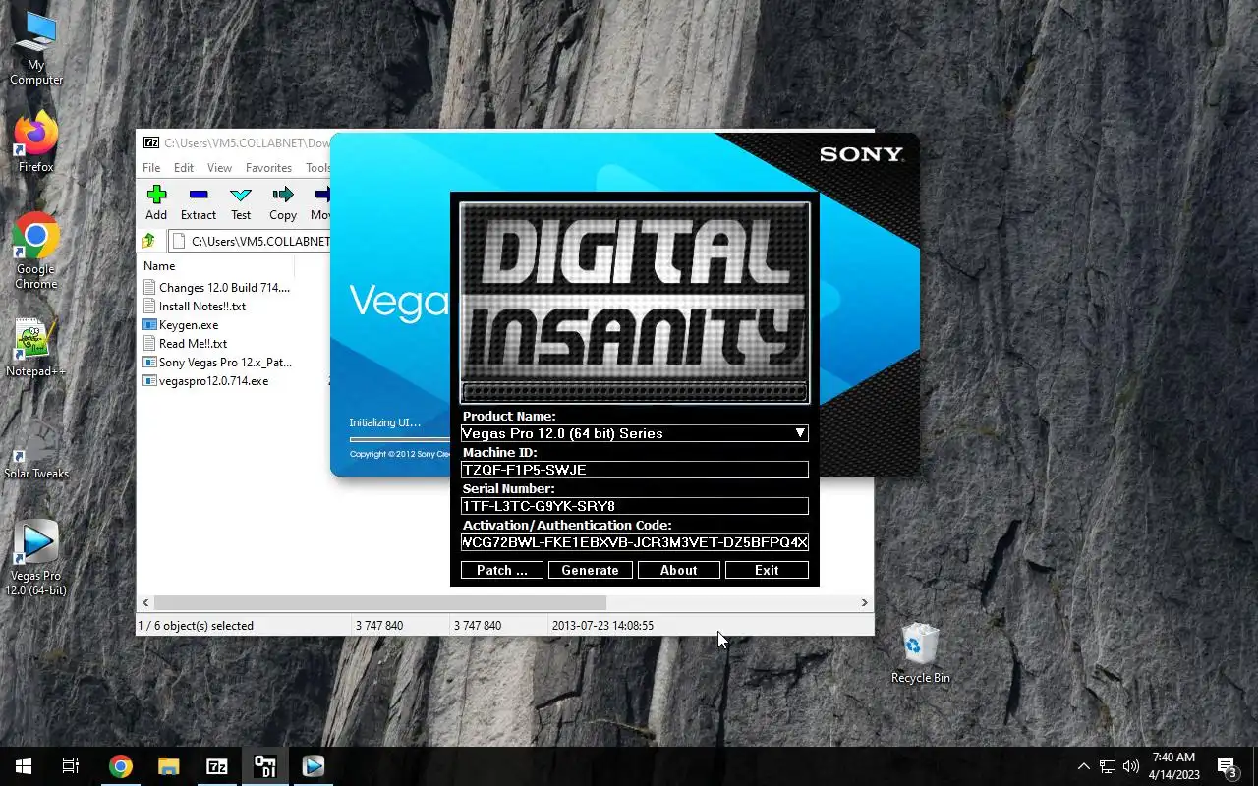The width and height of the screenshot is (1258, 786).
Task: Select the Install Notes!!.txt file
Action: tap(195, 307)
